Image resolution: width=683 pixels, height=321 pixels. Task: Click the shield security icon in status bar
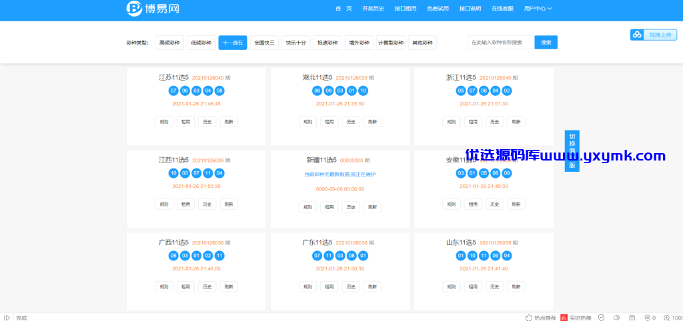(x=601, y=318)
